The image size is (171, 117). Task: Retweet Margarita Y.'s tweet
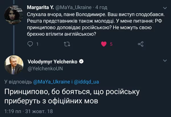coord(68,44)
